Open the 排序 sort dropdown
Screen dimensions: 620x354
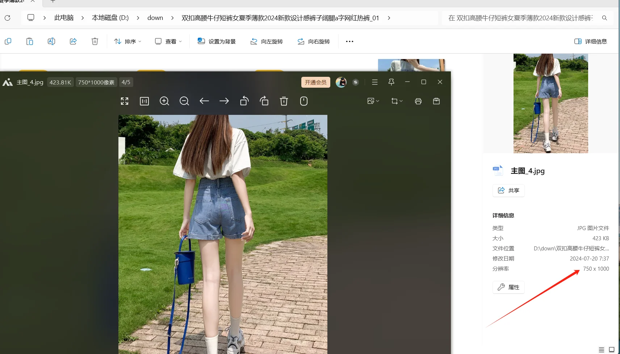(127, 41)
